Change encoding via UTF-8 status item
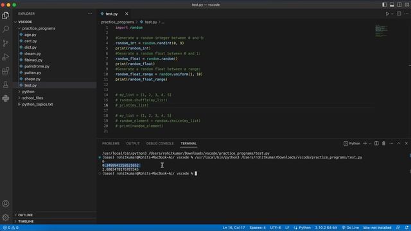Image resolution: width=411 pixels, height=231 pixels. [275, 228]
